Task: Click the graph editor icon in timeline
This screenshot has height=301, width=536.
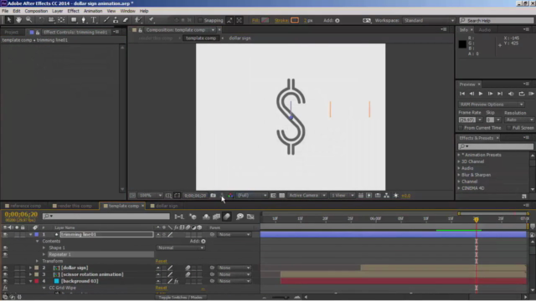Action: (250, 217)
